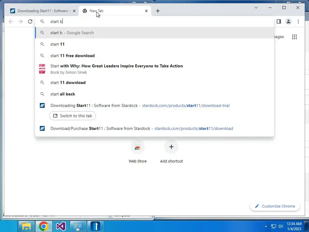Click in the address bar text field
The height and width of the screenshot is (232, 309).
click(154, 21)
